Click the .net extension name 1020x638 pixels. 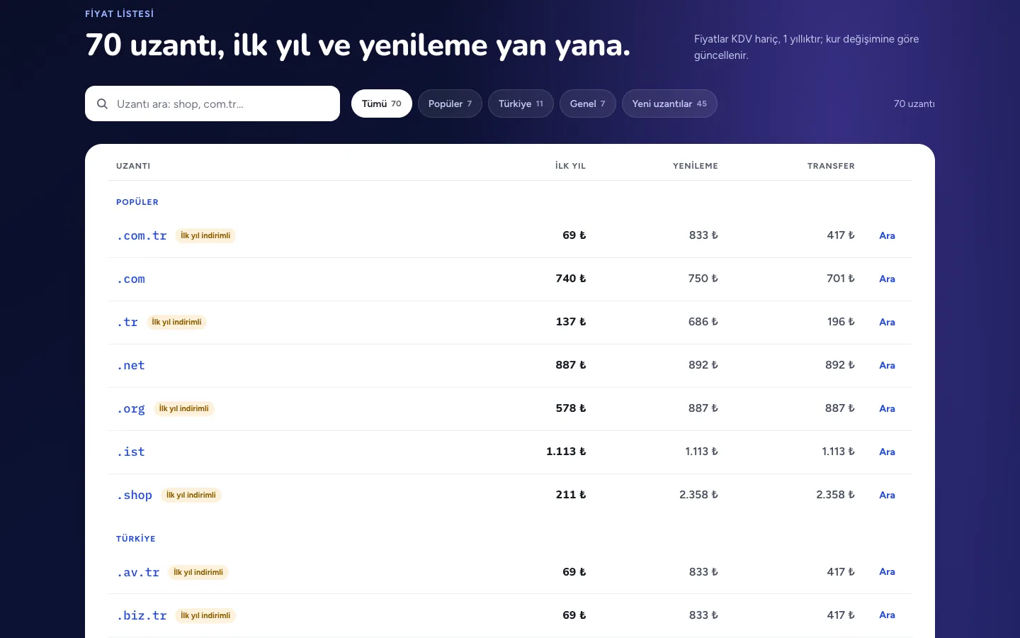[131, 365]
